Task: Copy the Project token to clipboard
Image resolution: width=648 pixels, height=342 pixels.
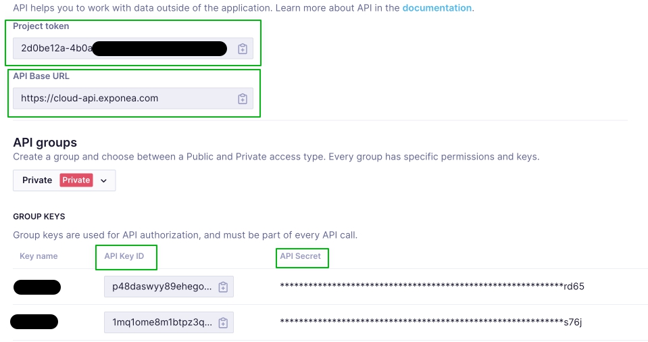Action: (x=243, y=49)
